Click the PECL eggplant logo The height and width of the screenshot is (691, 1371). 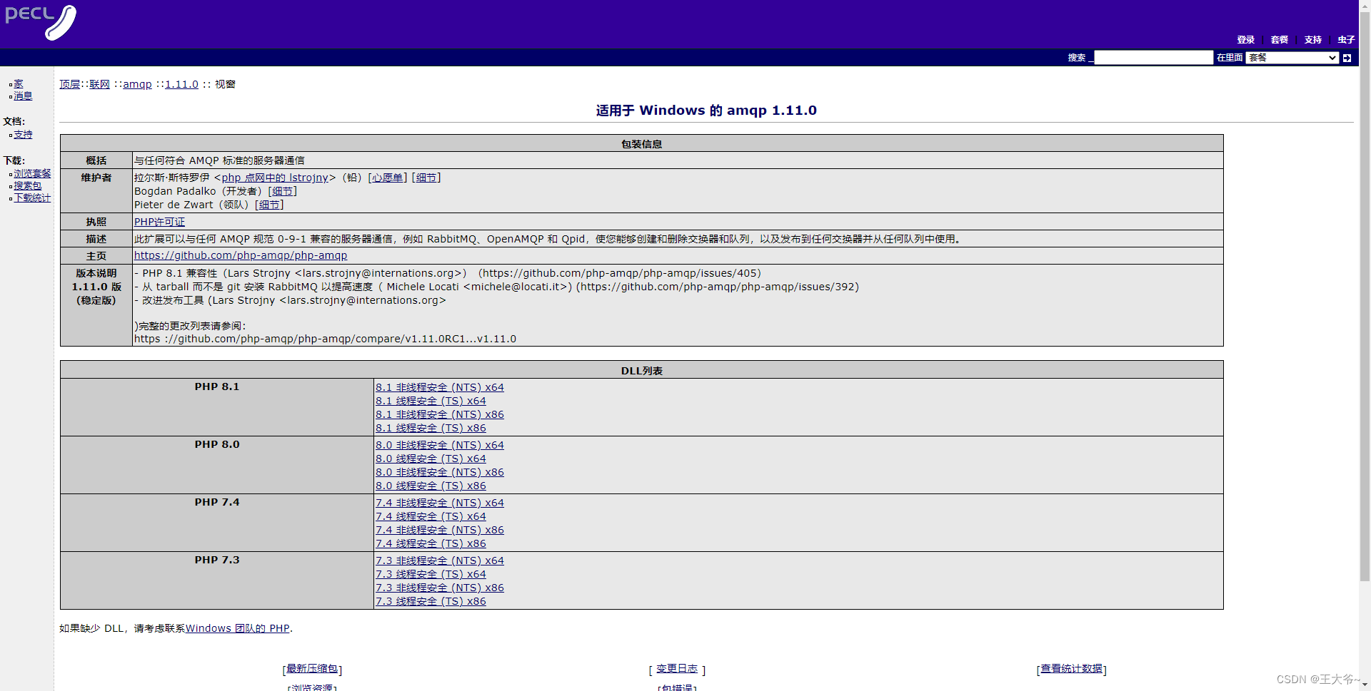(x=41, y=22)
